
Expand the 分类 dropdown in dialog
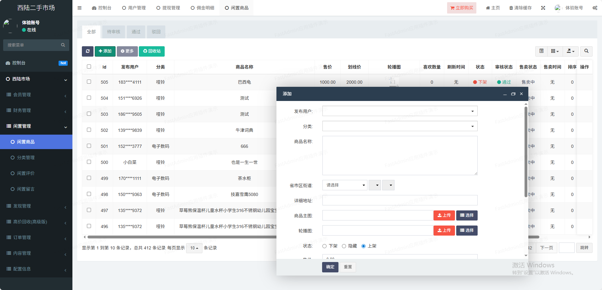400,126
